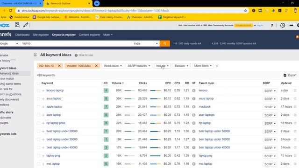The width and height of the screenshot is (299, 168).
Task: Reload the current page
Action: pyautogui.click(x=11, y=11)
